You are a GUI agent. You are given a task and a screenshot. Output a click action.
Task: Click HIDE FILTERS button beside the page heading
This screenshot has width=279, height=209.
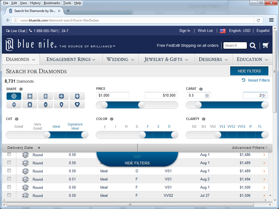pyautogui.click(x=249, y=71)
